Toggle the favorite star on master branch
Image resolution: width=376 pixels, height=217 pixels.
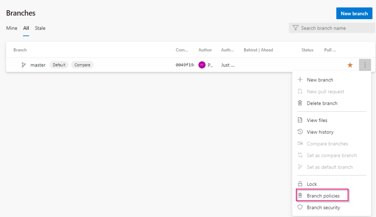tap(350, 65)
